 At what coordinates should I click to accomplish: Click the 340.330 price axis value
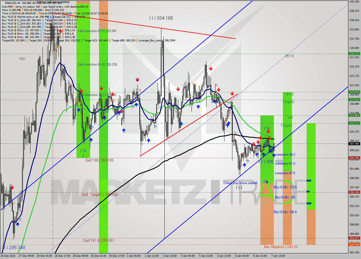pyautogui.click(x=354, y=2)
